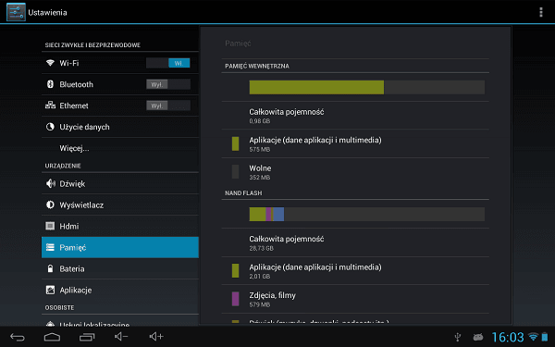This screenshot has height=347, width=555.
Task: Tap the Pamięć storage icon
Action: point(50,247)
